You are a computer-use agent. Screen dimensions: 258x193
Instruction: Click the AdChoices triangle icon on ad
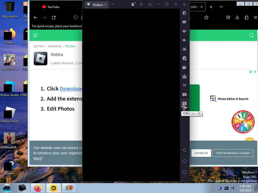[x=251, y=72]
